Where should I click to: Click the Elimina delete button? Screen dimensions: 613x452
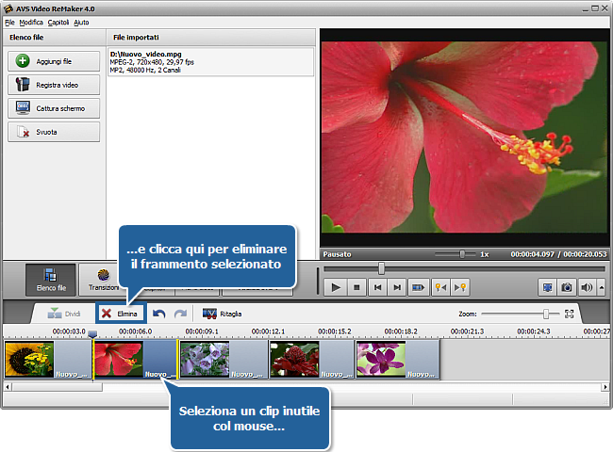[x=120, y=314]
